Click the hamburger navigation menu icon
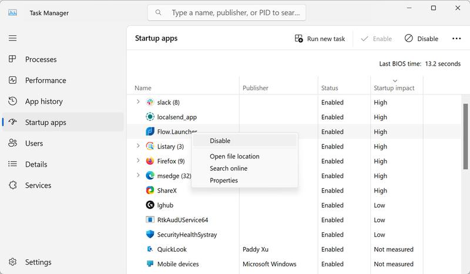Viewport: 470px width, 274px height. click(x=12, y=38)
